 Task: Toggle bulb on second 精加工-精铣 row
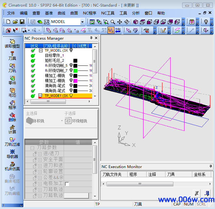[71, 80]
